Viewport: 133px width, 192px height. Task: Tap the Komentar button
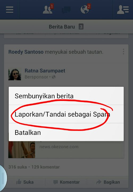pos(66,182)
